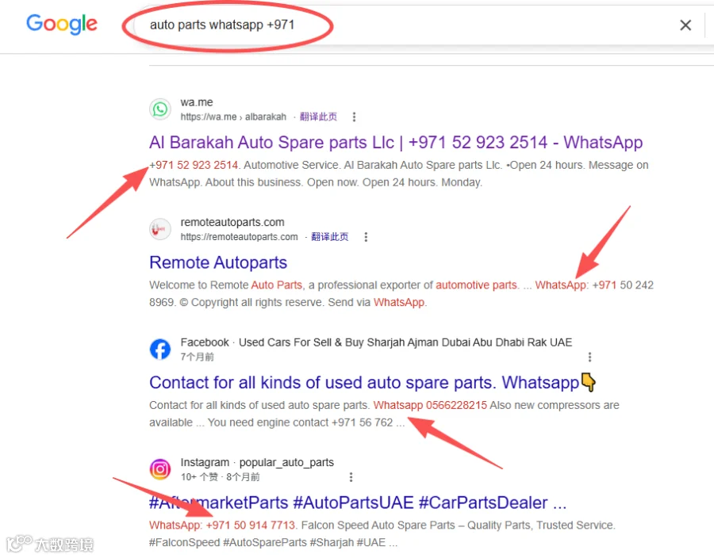Click the WhatsApp favicon for wa.me
This screenshot has height=558, width=714.
pos(160,109)
